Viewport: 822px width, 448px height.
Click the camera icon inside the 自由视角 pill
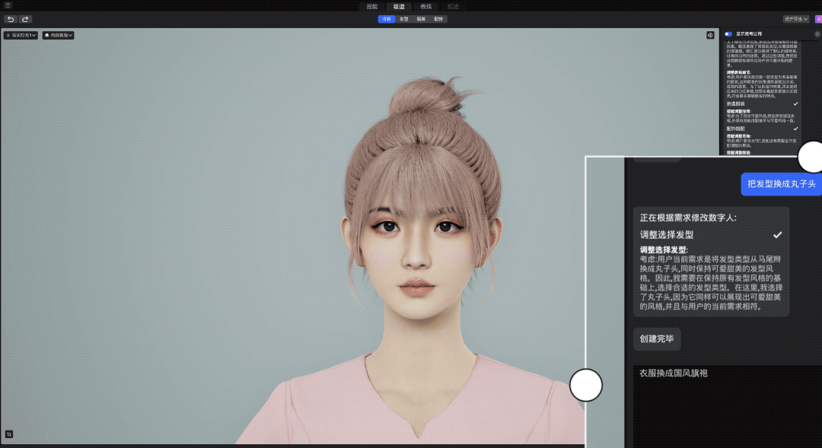47,34
